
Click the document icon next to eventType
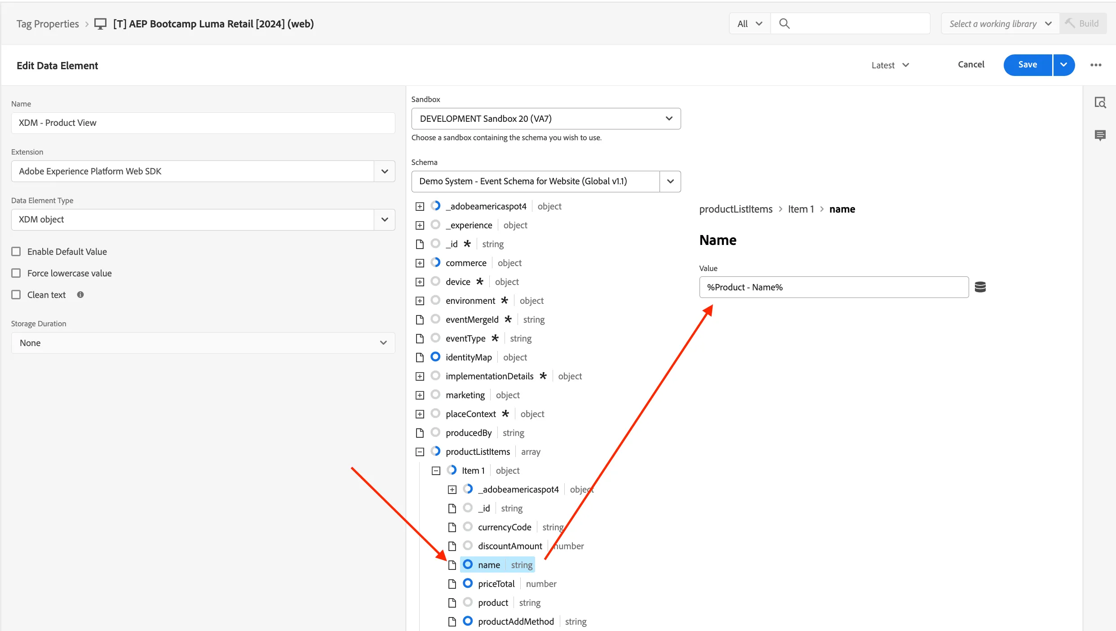420,338
